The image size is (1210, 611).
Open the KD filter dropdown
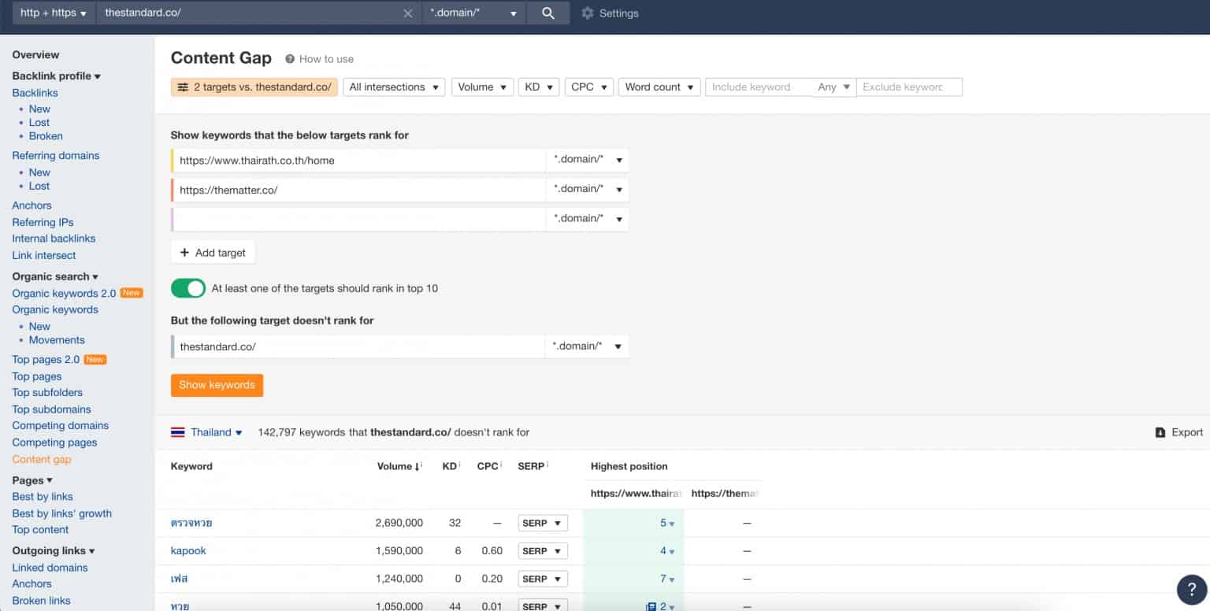[x=539, y=87]
